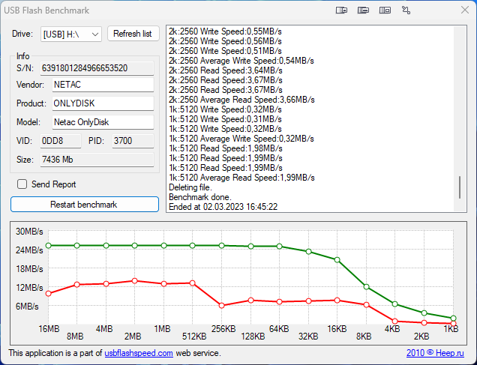Screen dimensions: 477x365
Task: Click the S/N serial number field
Action: pos(95,67)
